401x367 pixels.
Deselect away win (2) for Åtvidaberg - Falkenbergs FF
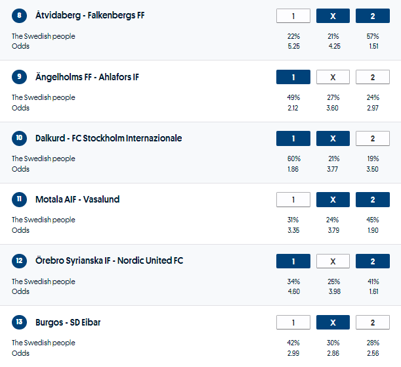pos(372,16)
